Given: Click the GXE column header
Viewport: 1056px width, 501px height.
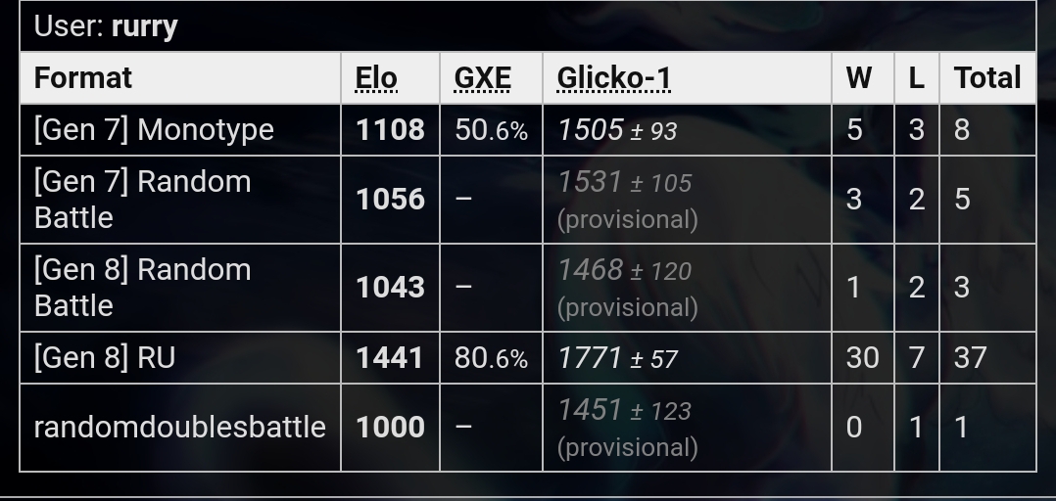Looking at the screenshot, I should (x=482, y=78).
